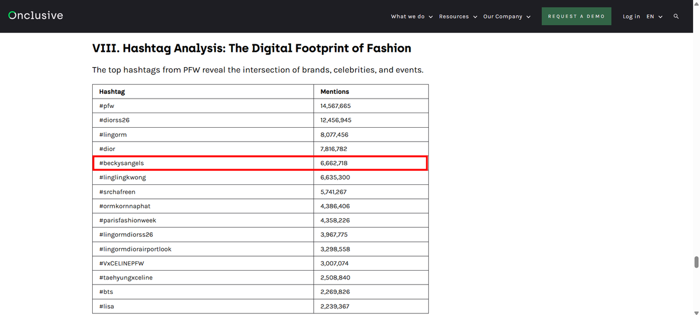700x315 pixels.
Task: Open the Log in link
Action: tap(631, 16)
